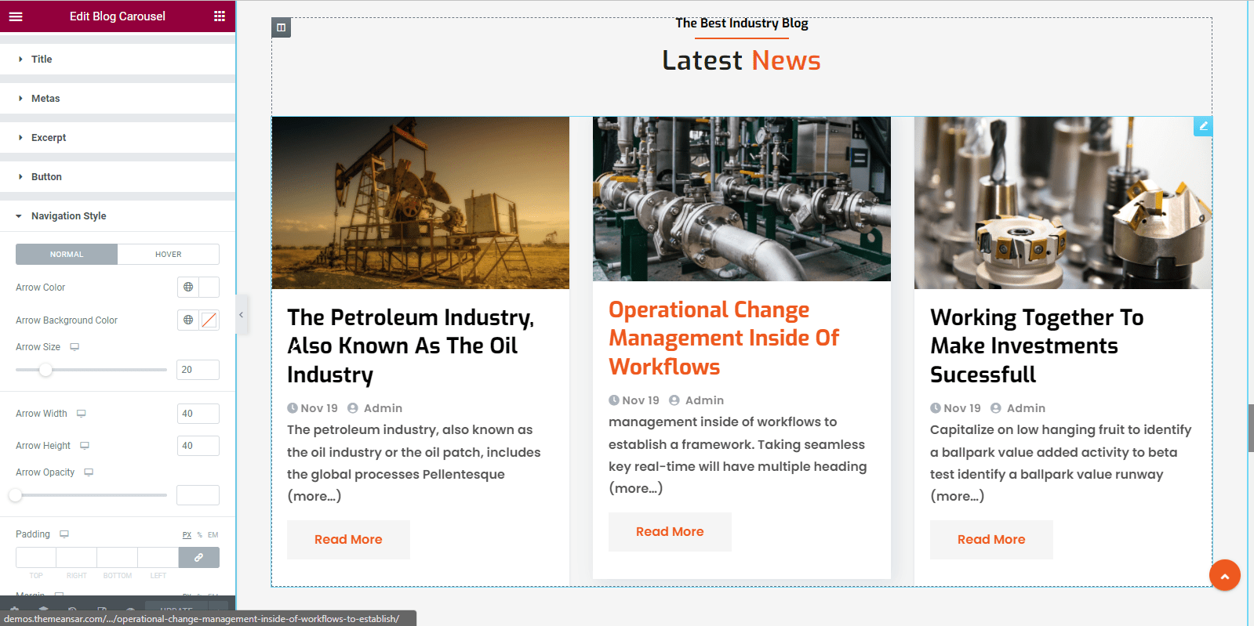
Task: Click responsive device icon beside Arrow Opacity
Action: point(89,472)
